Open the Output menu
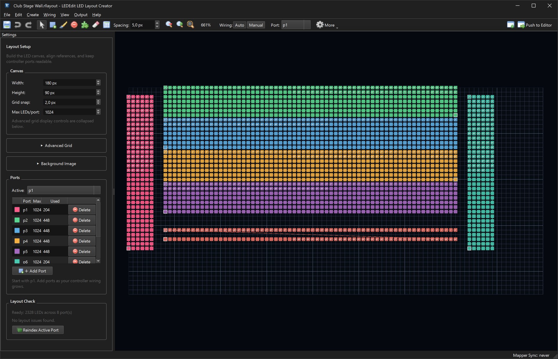This screenshot has width=558, height=359. pyautogui.click(x=81, y=15)
